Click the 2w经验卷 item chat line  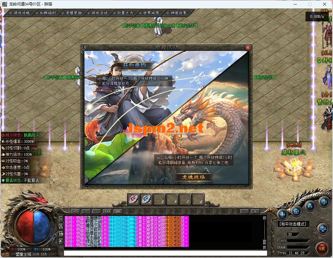(127, 245)
